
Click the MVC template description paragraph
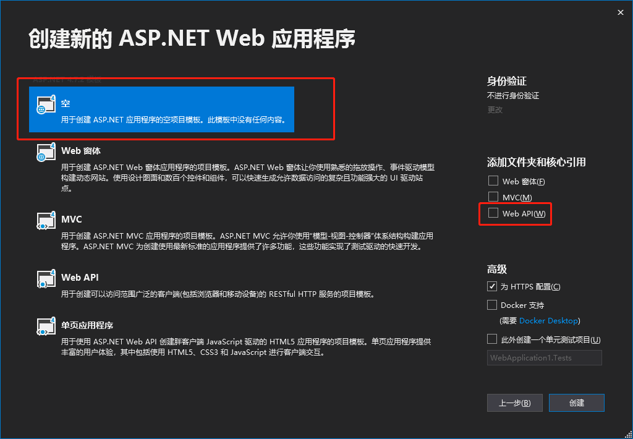247,241
